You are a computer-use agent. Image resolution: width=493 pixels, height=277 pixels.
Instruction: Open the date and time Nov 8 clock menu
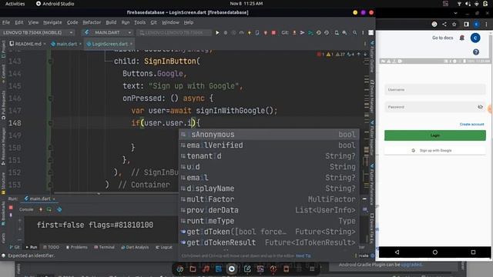pos(246,4)
